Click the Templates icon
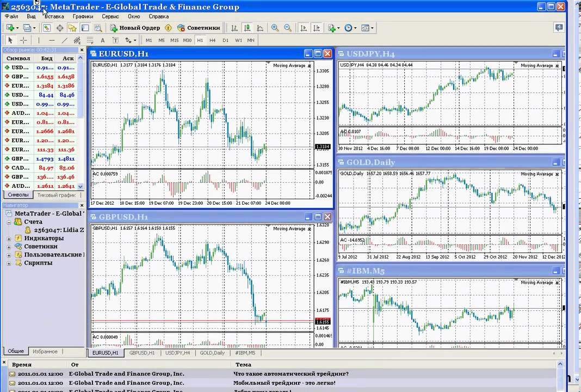This screenshot has height=392, width=581. [x=366, y=28]
